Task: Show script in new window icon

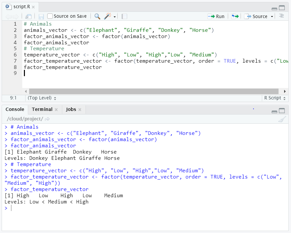Action: coord(29,16)
